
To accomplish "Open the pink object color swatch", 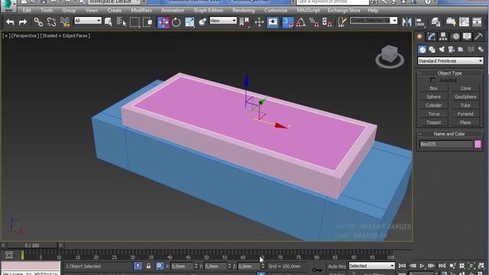I will click(x=478, y=144).
